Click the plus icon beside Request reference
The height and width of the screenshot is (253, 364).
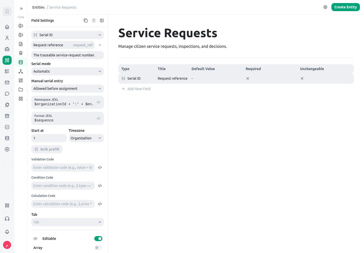[x=100, y=45]
